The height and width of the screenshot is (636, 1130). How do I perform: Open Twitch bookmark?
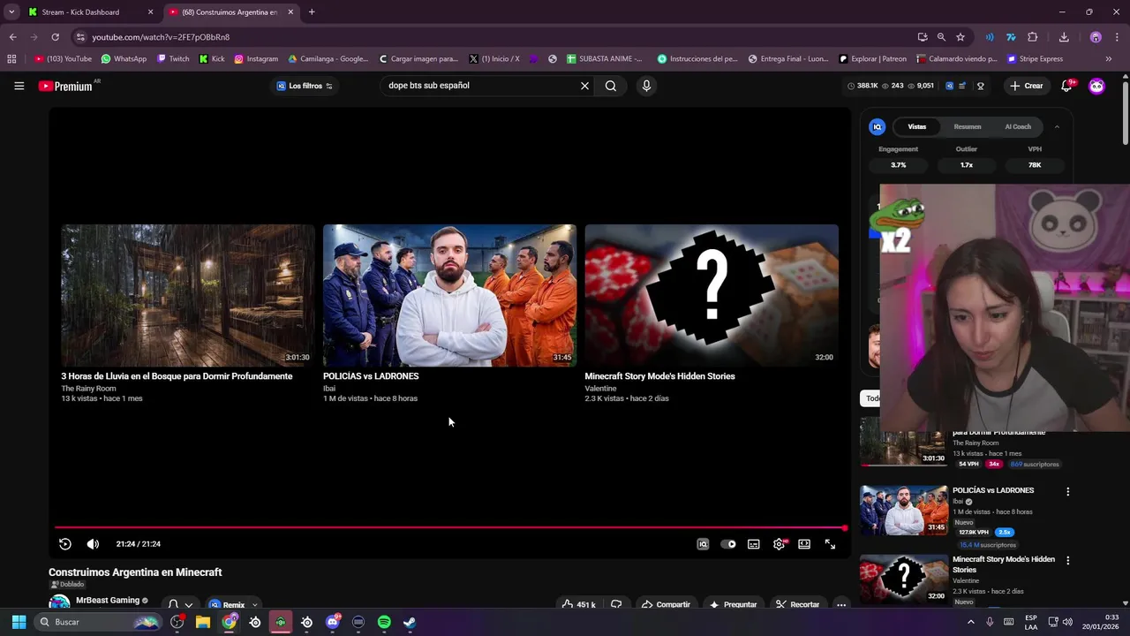pos(173,59)
